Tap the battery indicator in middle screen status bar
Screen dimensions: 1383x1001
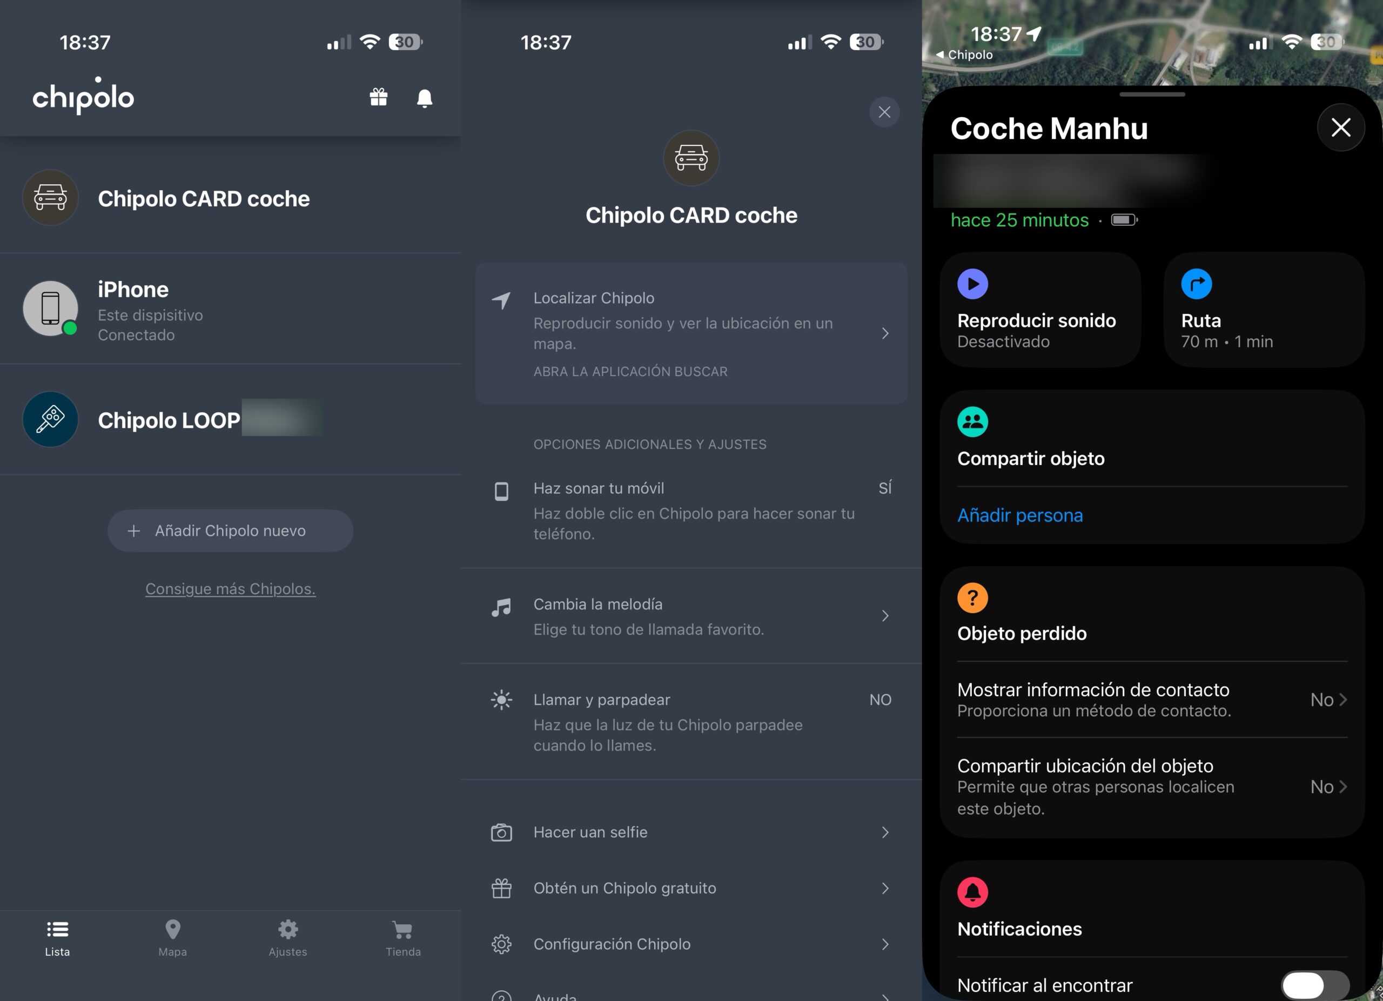point(867,42)
